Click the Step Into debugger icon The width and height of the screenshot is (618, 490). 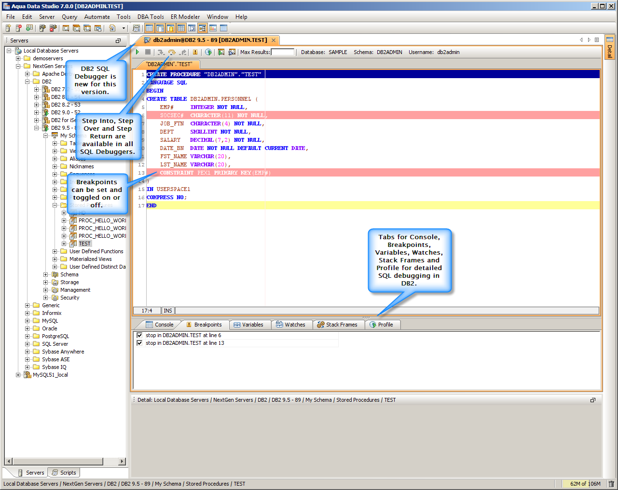pos(161,52)
